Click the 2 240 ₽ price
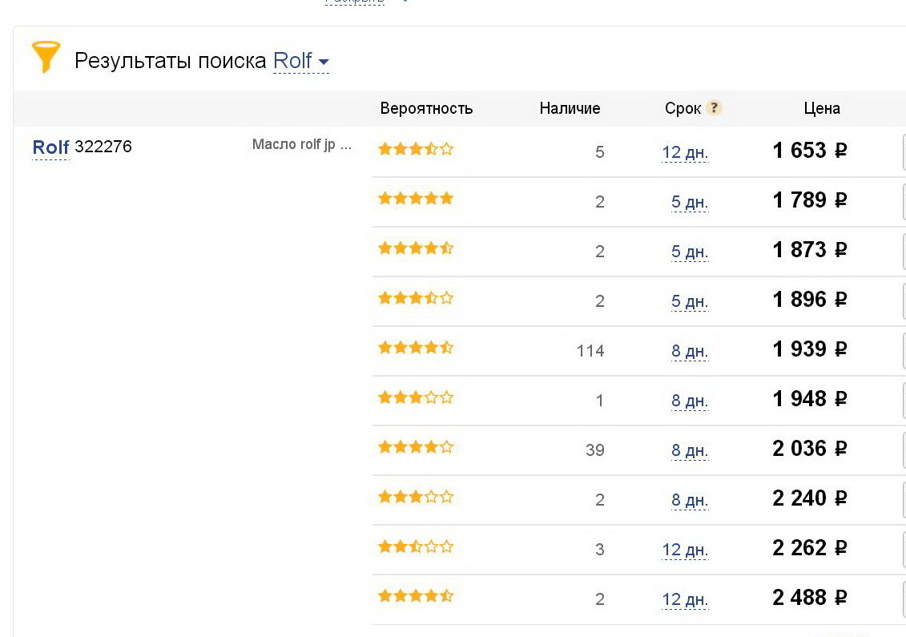The width and height of the screenshot is (906, 637). click(x=810, y=498)
